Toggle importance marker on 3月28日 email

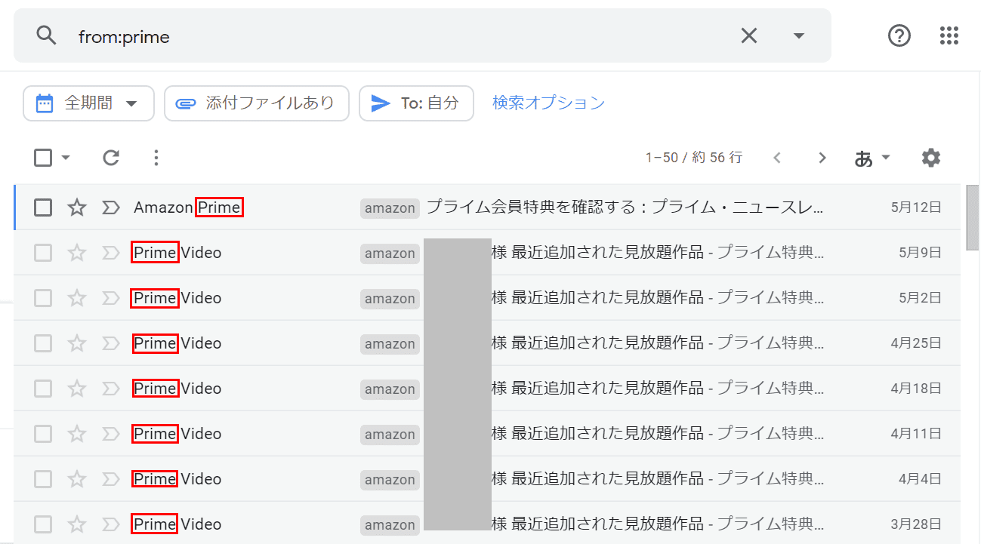click(x=111, y=524)
